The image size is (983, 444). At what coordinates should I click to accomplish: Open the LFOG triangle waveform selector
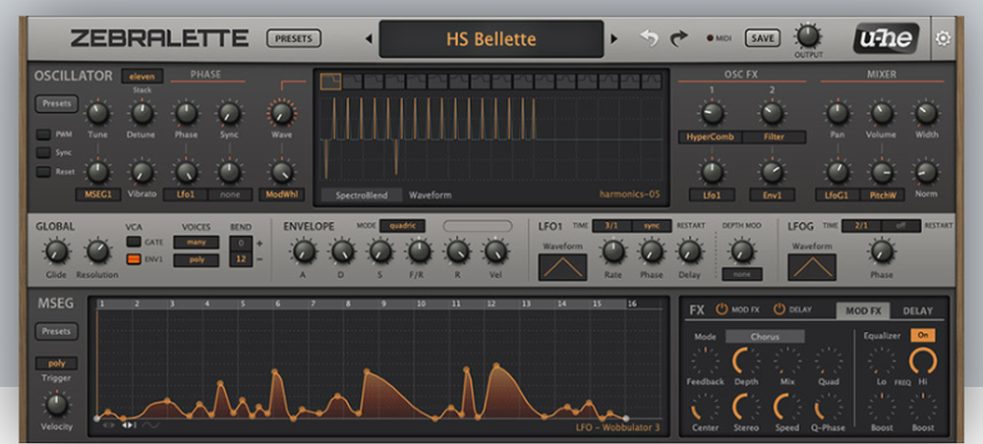pyautogui.click(x=812, y=267)
